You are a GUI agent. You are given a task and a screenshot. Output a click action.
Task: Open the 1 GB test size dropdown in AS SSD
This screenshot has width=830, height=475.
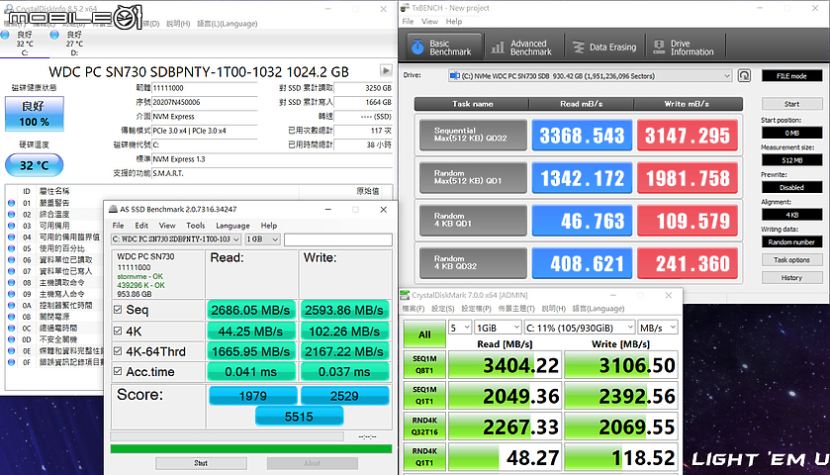262,239
